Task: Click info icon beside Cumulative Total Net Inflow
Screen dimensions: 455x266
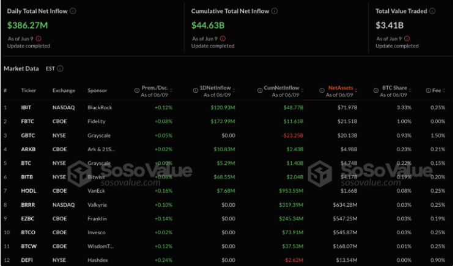Action: (x=275, y=11)
